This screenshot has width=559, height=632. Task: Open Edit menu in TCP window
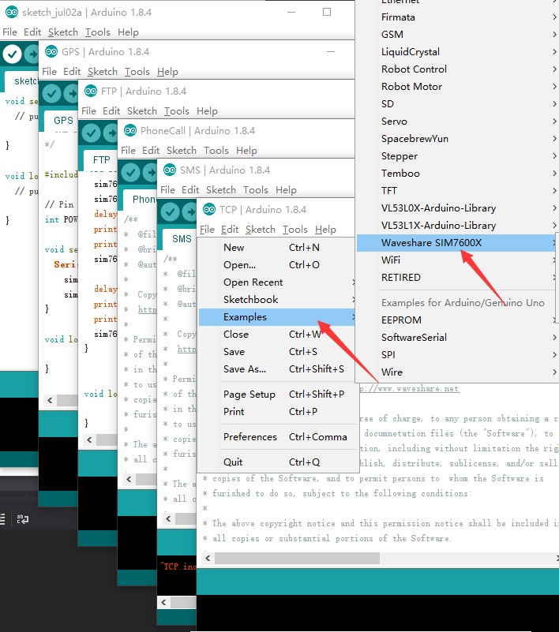tap(230, 230)
